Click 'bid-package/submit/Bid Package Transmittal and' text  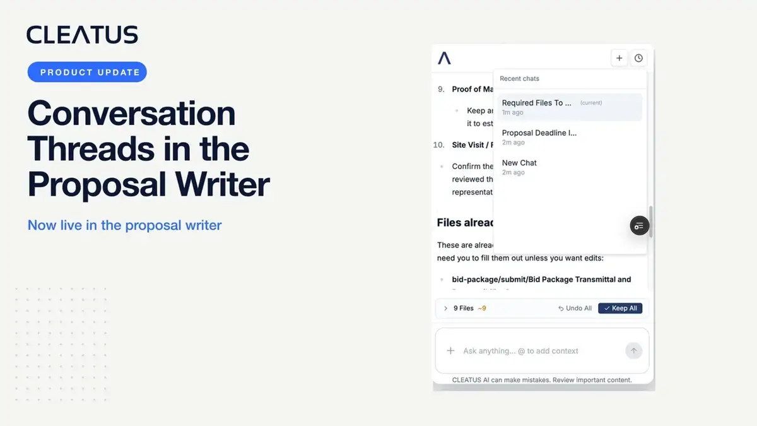541,279
